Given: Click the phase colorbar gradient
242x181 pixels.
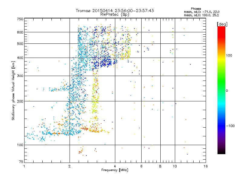Looking at the screenshot, I should 221,90.
